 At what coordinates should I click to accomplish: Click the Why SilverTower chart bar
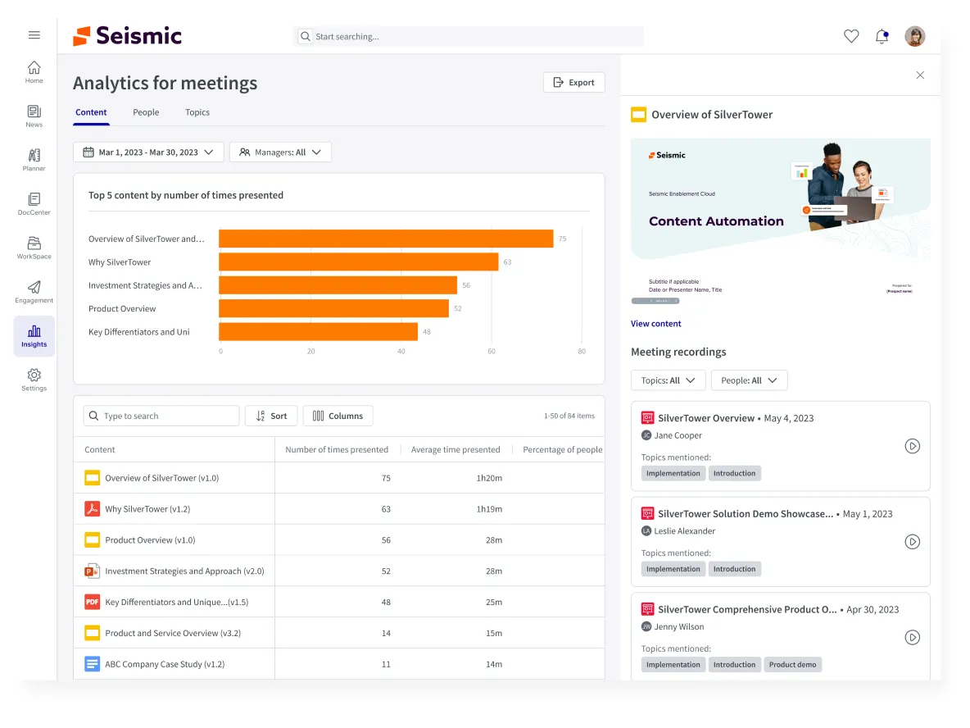coord(359,262)
